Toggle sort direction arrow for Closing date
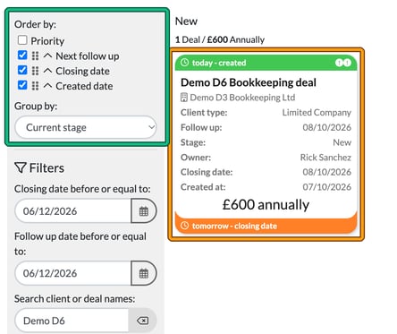Viewport: 397px width, 334px height. coord(47,71)
